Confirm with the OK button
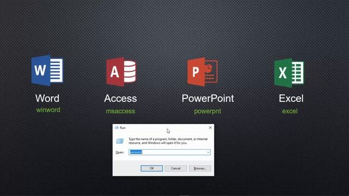This screenshot has width=349, height=196. 152,168
